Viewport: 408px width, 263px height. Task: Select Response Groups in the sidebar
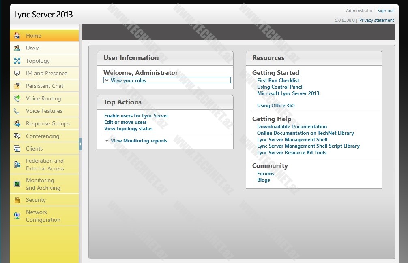pos(47,123)
